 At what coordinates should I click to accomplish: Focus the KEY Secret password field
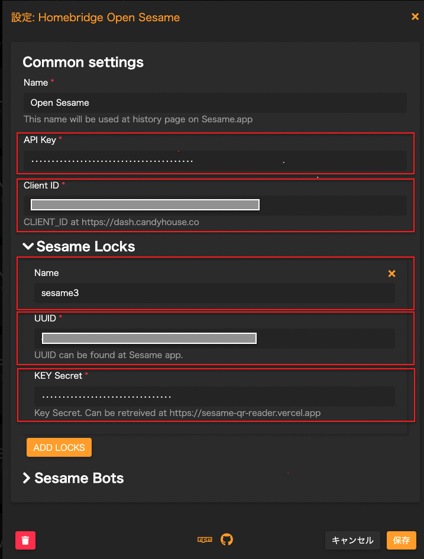coord(215,396)
